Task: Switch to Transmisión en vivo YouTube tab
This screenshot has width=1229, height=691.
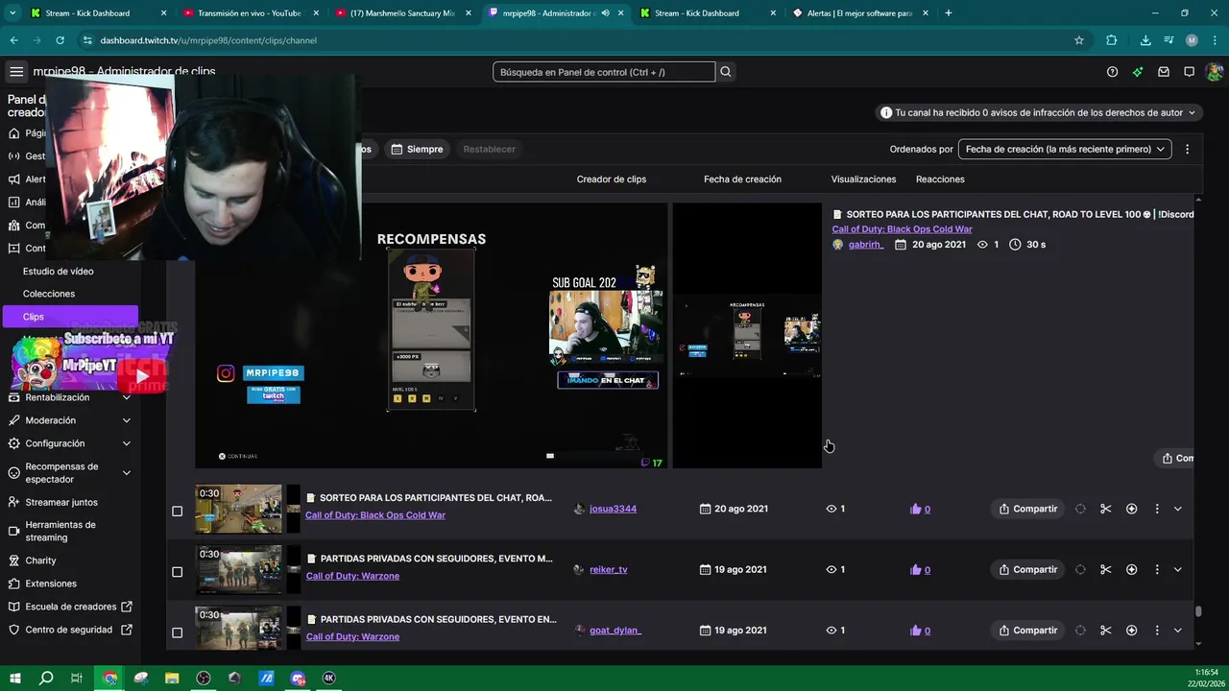Action: (x=249, y=13)
